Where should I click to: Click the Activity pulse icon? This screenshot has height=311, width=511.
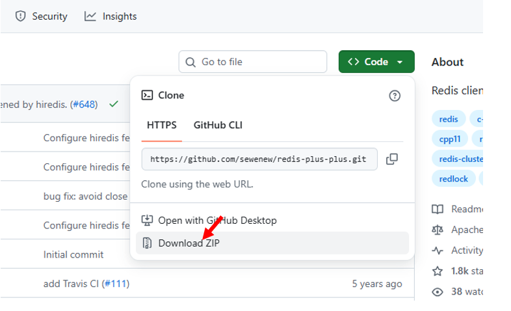(x=438, y=250)
